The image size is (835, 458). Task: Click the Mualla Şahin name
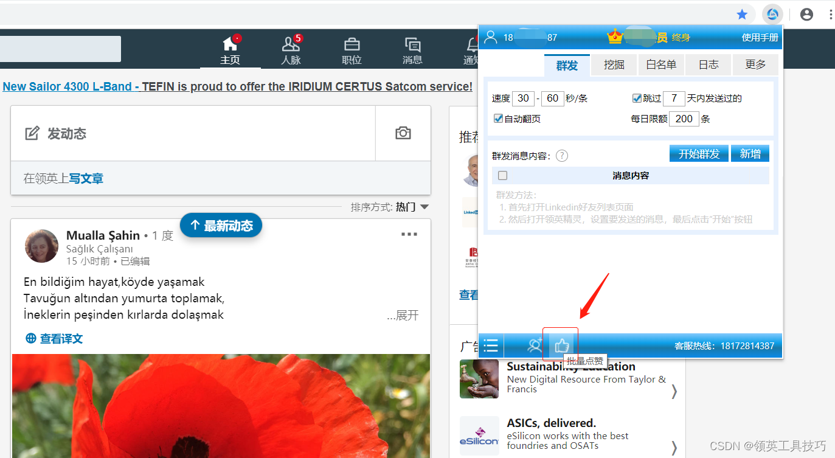pos(103,235)
